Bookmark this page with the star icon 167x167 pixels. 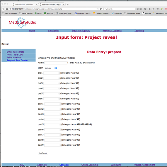[138, 9]
